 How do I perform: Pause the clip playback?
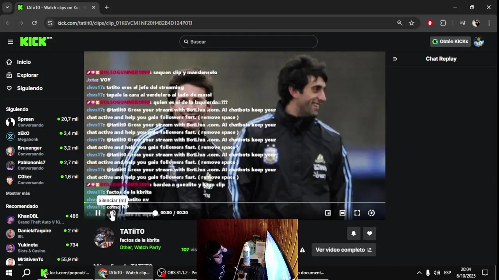click(98, 213)
